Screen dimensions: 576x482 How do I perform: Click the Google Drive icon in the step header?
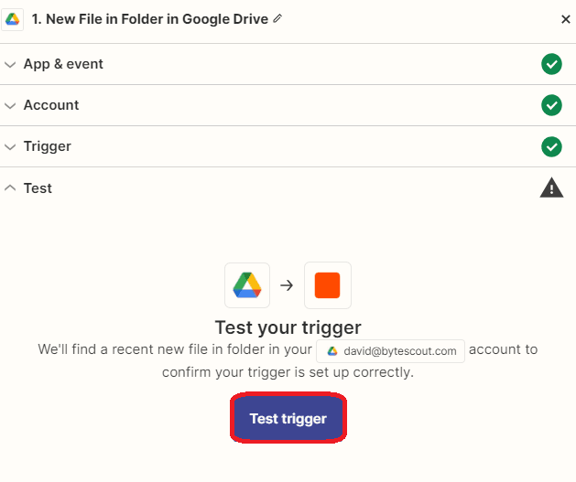[13, 18]
